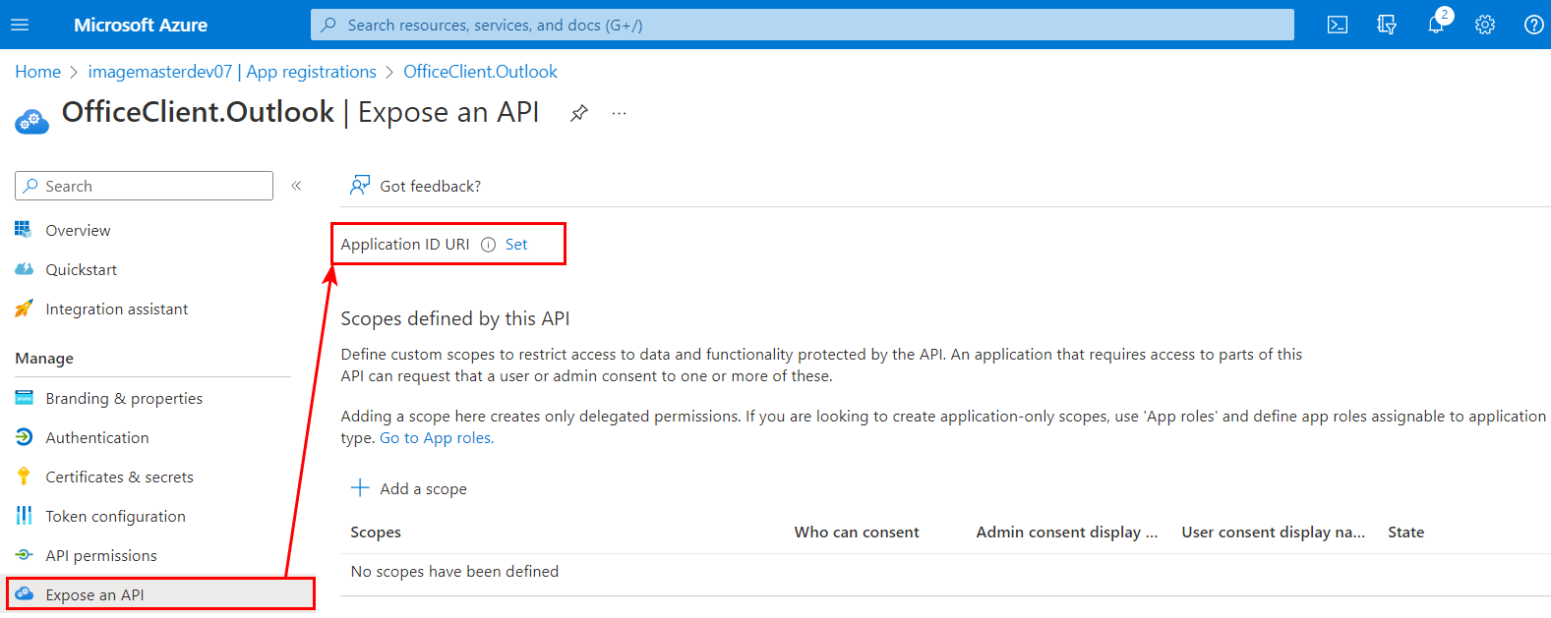Click the magnifier in global search
This screenshot has width=1551, height=618.
pos(329,25)
